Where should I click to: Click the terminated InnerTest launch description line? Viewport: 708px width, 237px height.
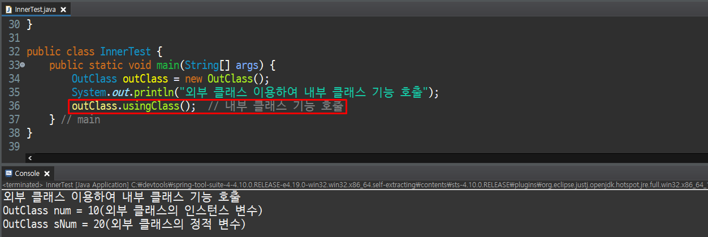pos(354,185)
